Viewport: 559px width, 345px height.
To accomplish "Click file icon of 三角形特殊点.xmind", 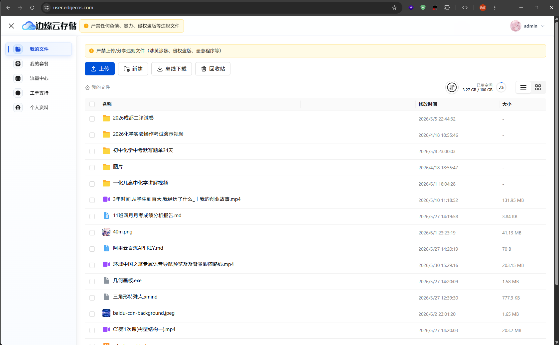I will click(x=106, y=297).
